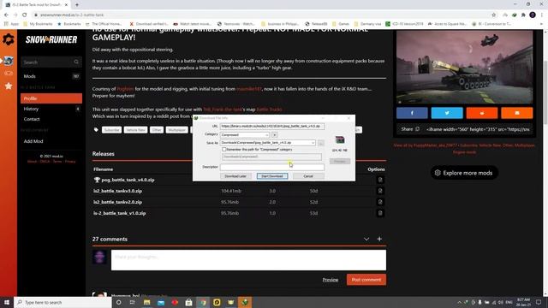The height and width of the screenshot is (308, 548).
Task: Share mod on Twitter
Action: coord(447,113)
